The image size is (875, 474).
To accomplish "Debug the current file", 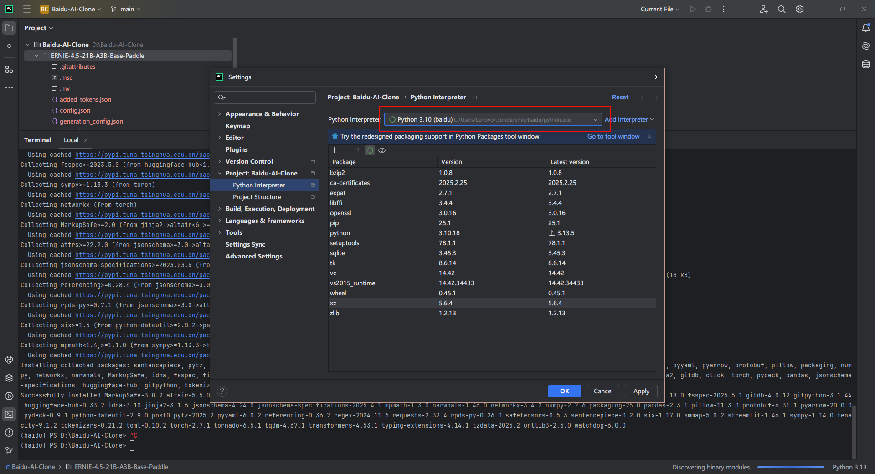I will (x=708, y=9).
